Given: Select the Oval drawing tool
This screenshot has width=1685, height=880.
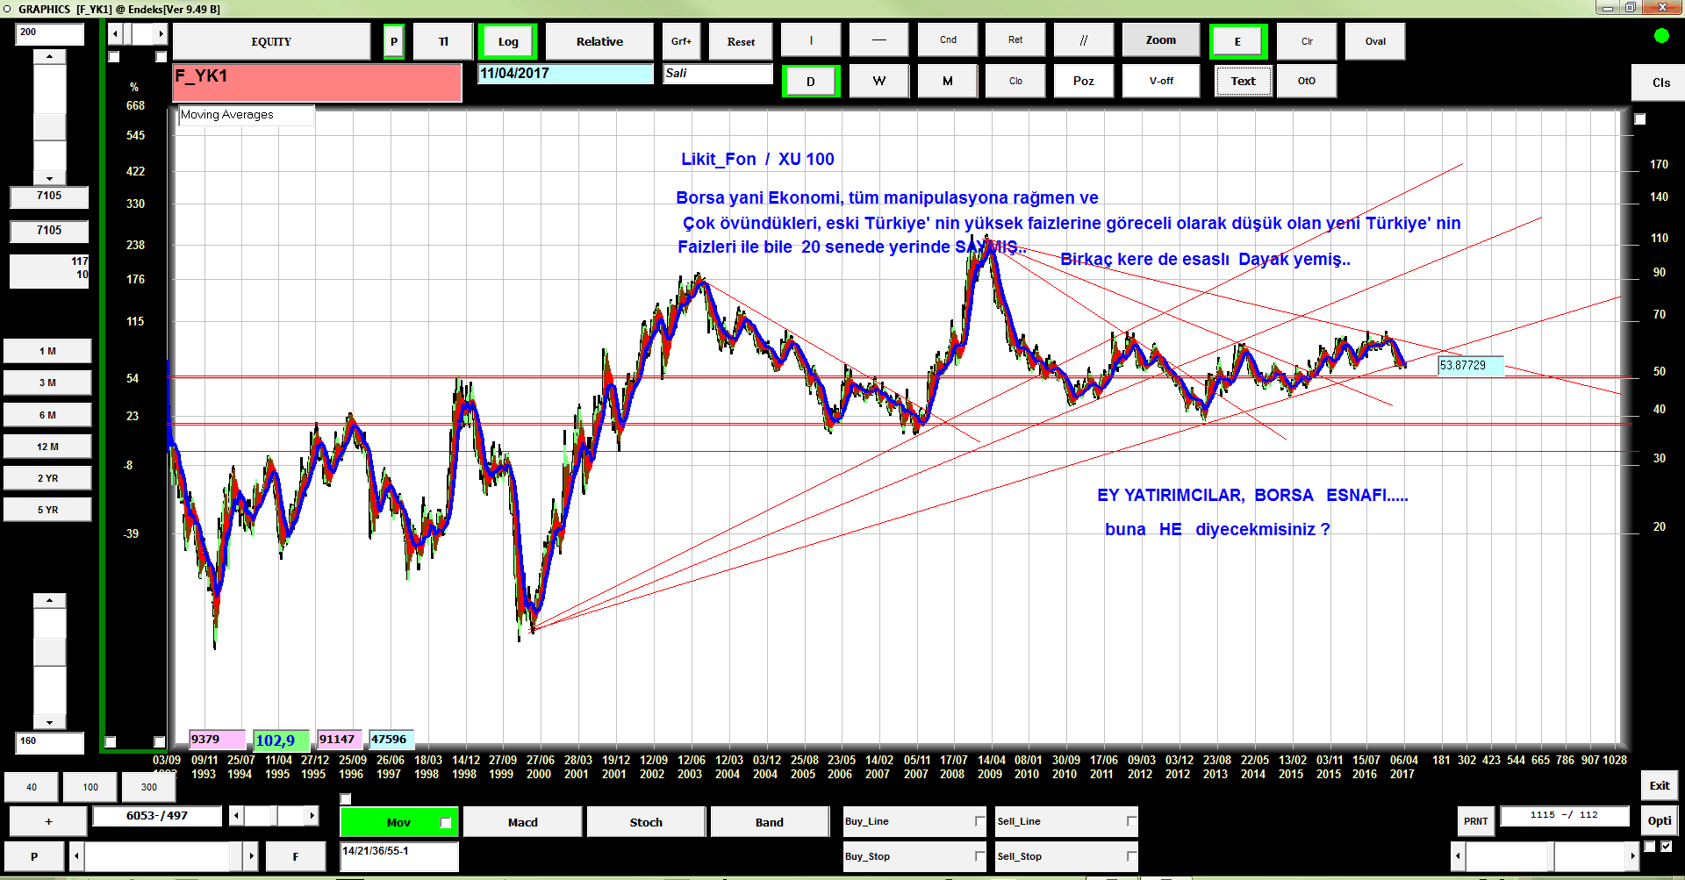Looking at the screenshot, I should click(x=1375, y=41).
